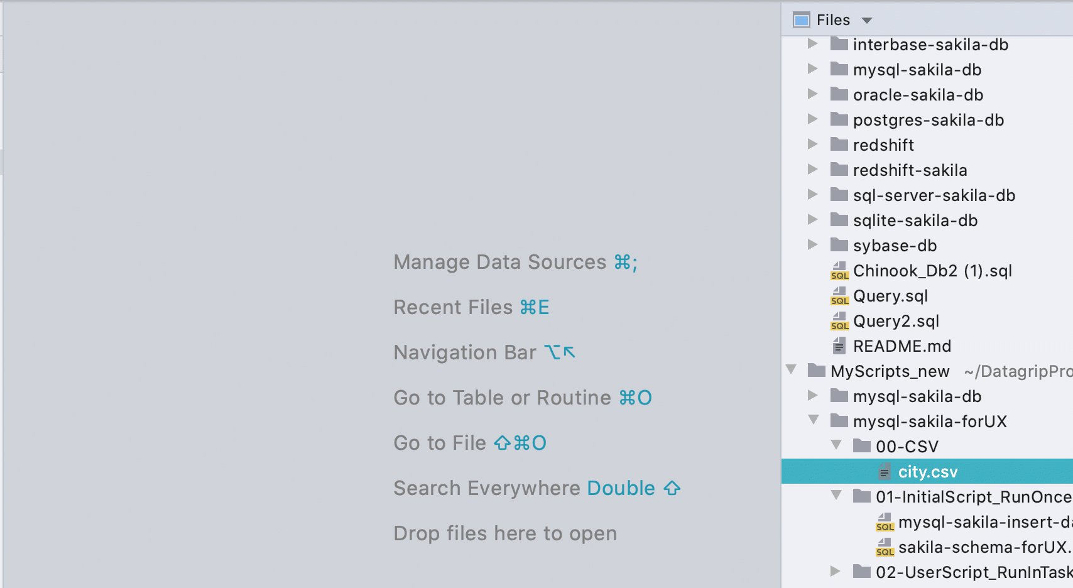Expand the oracle-sakila-db folder
This screenshot has height=588, width=1073.
coord(812,94)
